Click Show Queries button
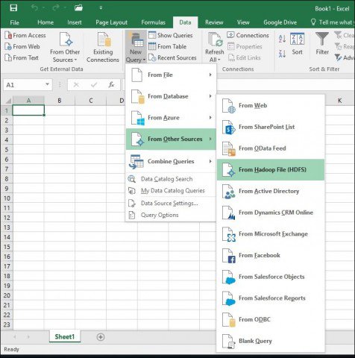Screen dimensions: 355x358 click(x=171, y=35)
